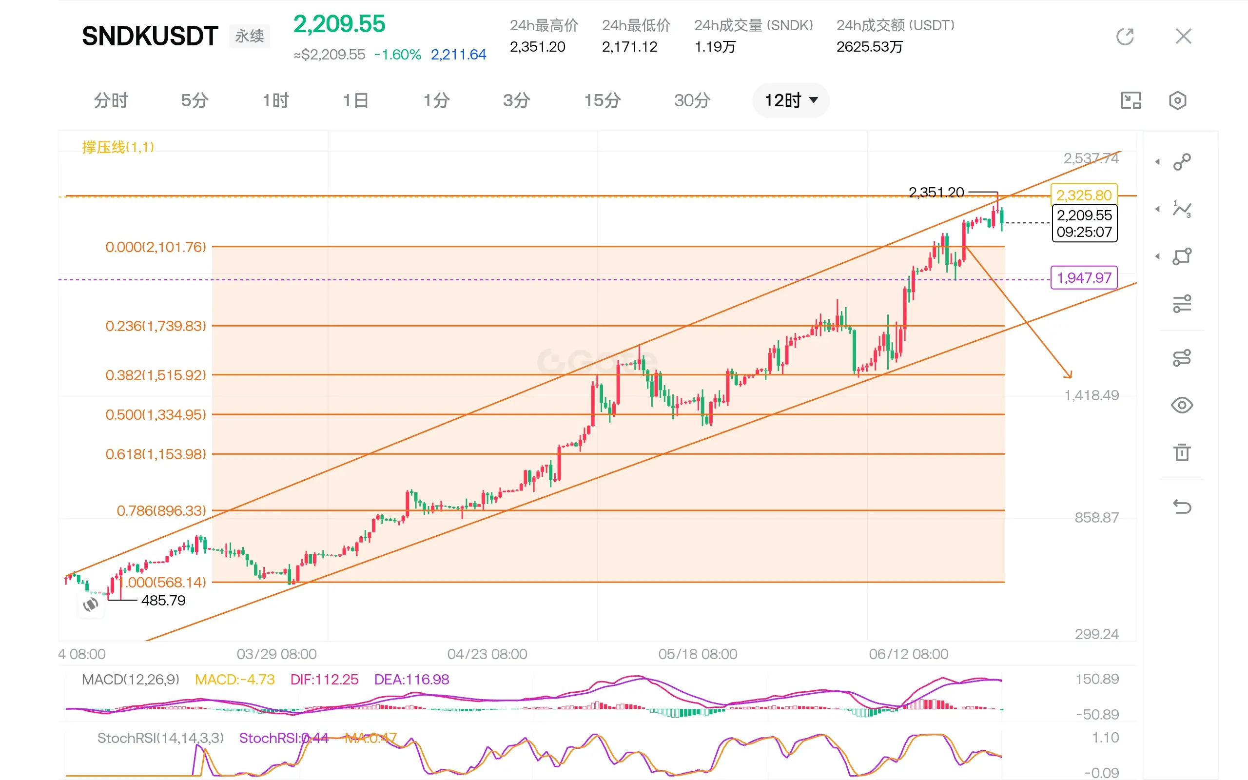
Task: Toggle the fullscreen chart layout icon
Action: tap(1131, 100)
